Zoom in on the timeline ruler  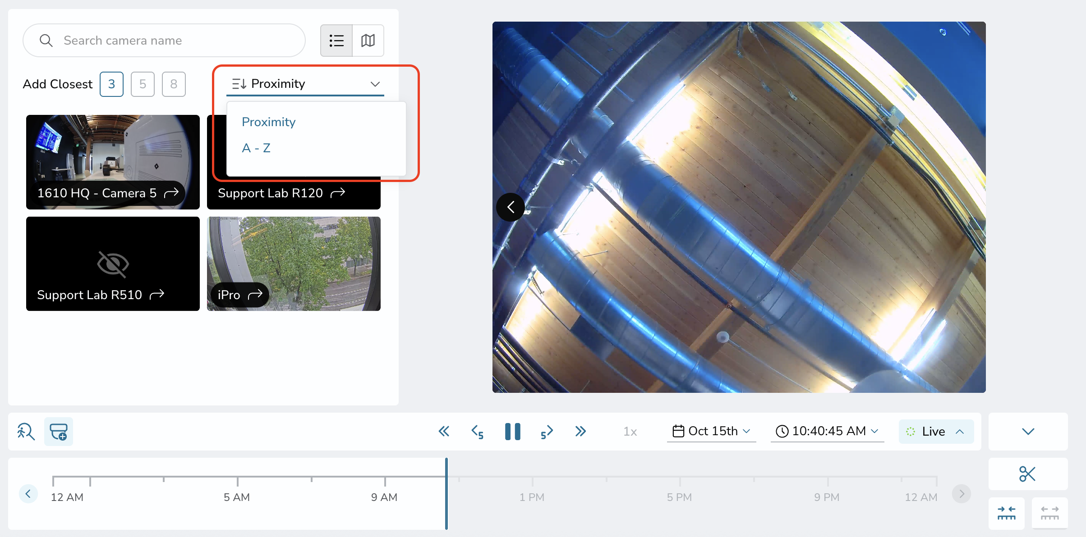click(x=1007, y=513)
